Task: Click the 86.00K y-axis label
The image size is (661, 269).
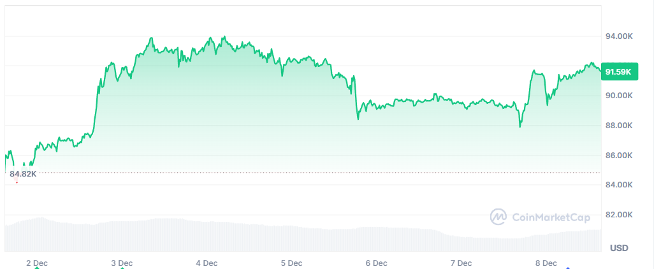Action: point(618,156)
